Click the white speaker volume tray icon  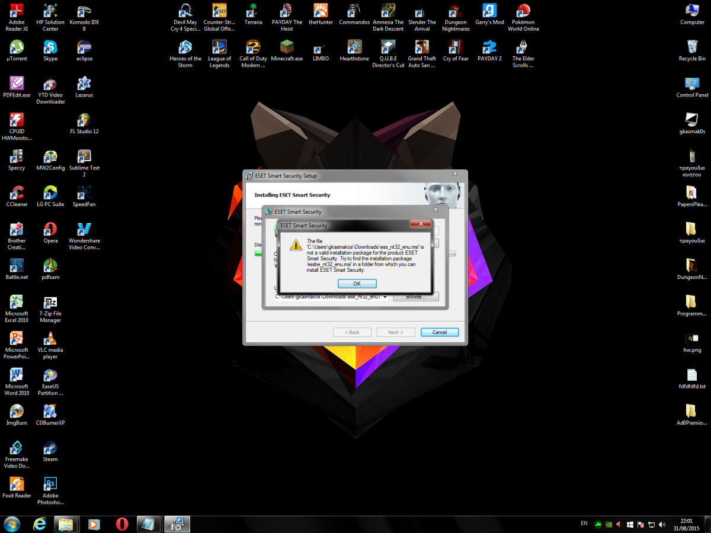point(662,524)
